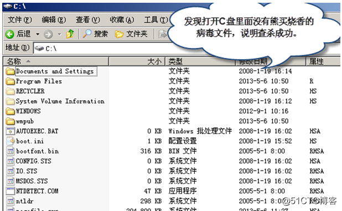Screen dimensions: 342x211
Task: Sort by 类型 column header
Action: 200,61
